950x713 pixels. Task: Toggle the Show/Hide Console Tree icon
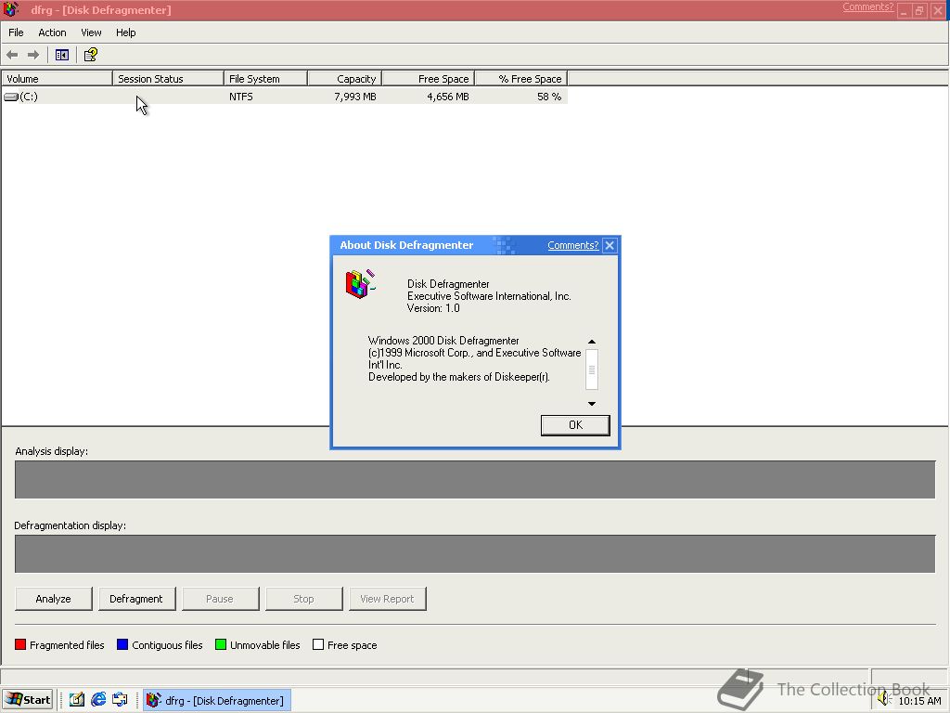[x=62, y=55]
